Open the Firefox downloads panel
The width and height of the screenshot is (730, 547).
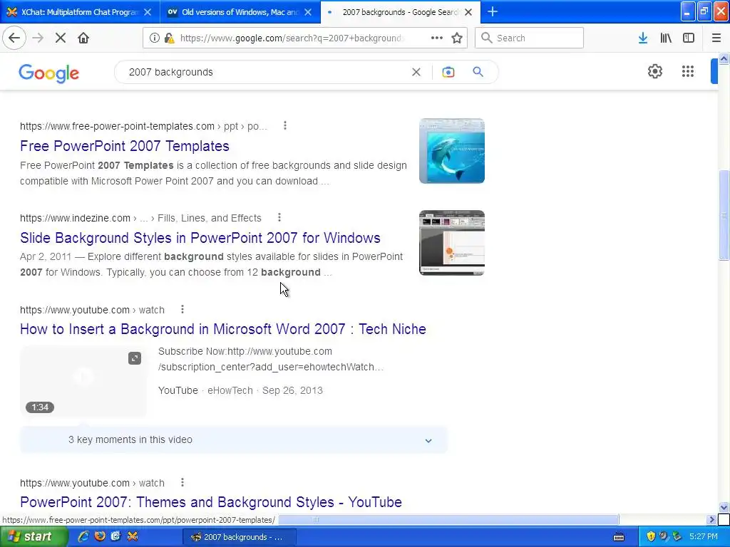pyautogui.click(x=643, y=38)
